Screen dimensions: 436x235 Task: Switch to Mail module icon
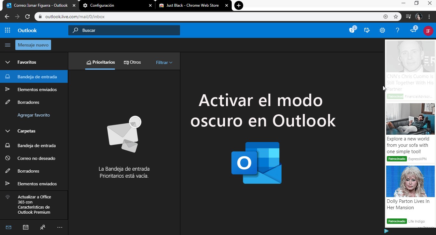tap(8, 227)
